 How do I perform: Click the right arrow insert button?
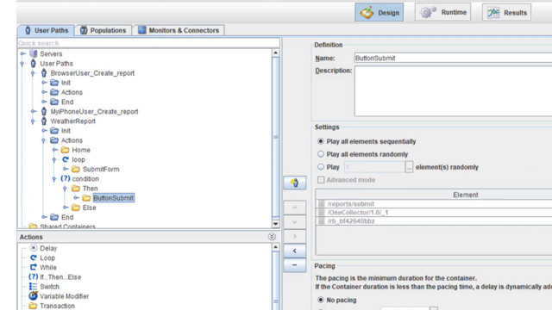[295, 236]
